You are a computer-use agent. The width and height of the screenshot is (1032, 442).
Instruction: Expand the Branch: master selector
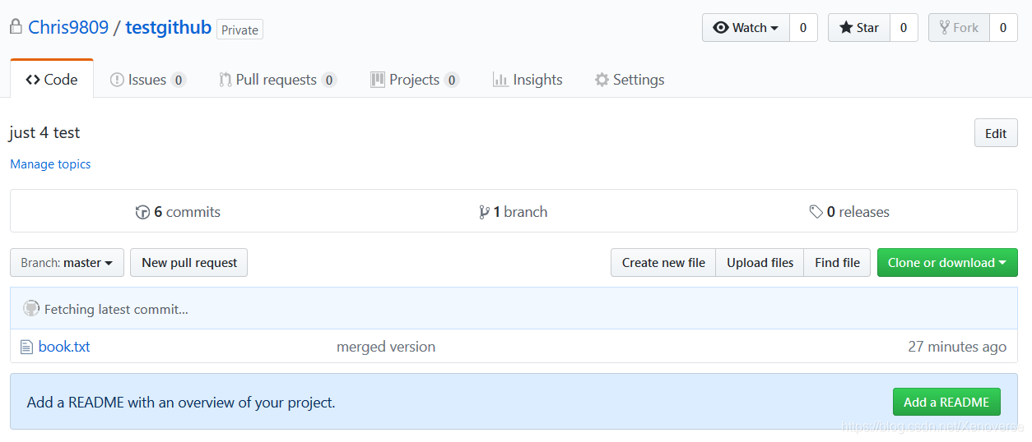(67, 263)
